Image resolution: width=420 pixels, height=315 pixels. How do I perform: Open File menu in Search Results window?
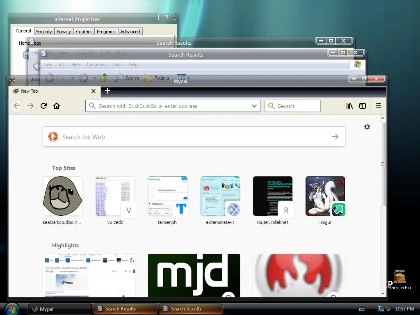pyautogui.click(x=48, y=64)
